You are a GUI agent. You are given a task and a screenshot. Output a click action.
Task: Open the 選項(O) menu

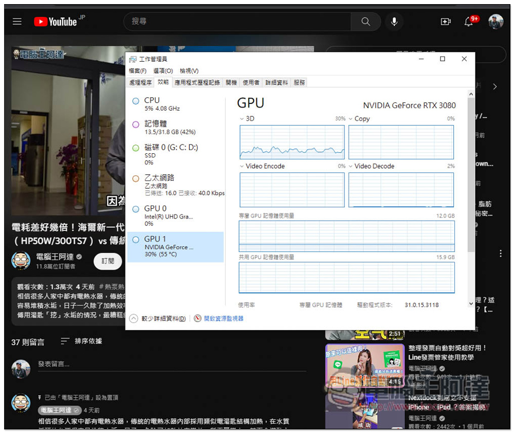coord(163,71)
